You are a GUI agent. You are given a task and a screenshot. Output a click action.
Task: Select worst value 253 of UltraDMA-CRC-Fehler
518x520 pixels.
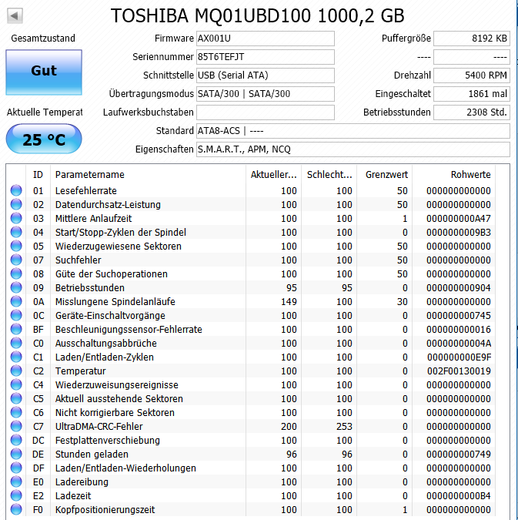344,427
